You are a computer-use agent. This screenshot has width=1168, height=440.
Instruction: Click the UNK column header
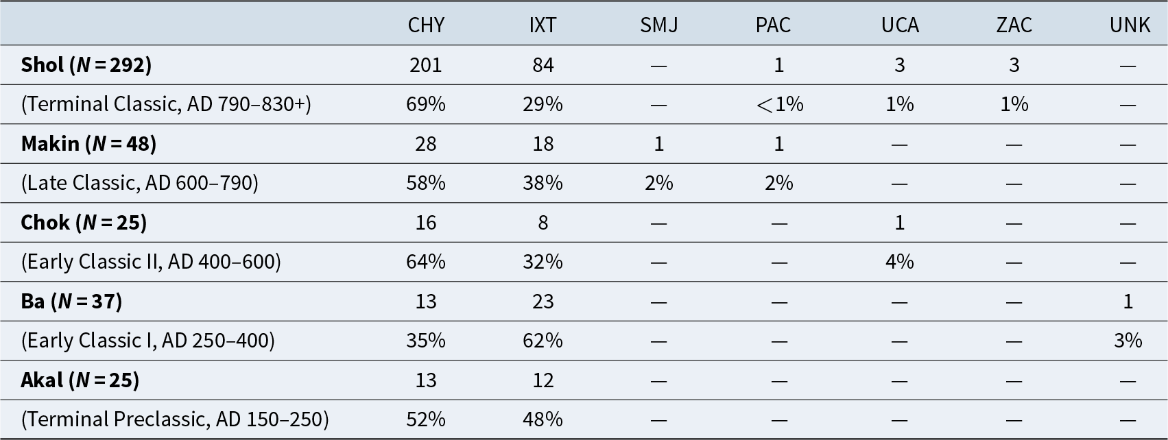point(1130,25)
